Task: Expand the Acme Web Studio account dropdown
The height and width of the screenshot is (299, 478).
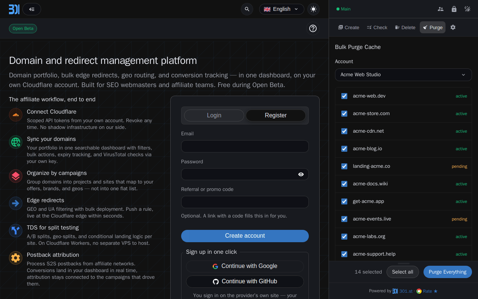Action: (x=403, y=75)
